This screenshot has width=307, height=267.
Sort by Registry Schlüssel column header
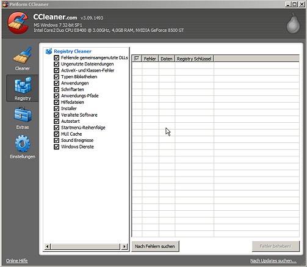pyautogui.click(x=194, y=59)
